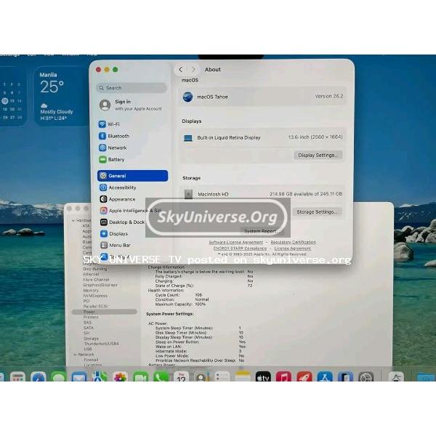Open Displays in the sidebar
The image size is (436, 436).
click(x=118, y=234)
